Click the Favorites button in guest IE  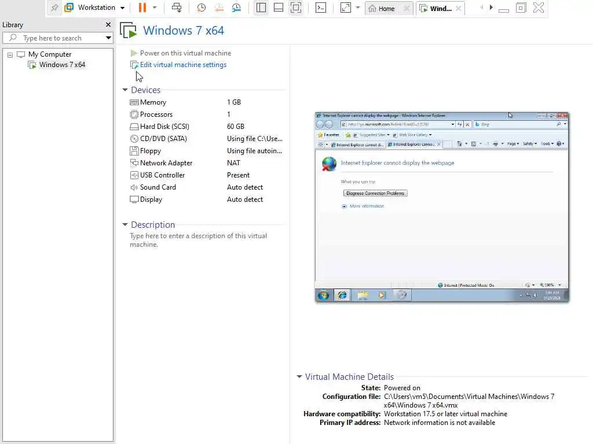[x=328, y=135]
